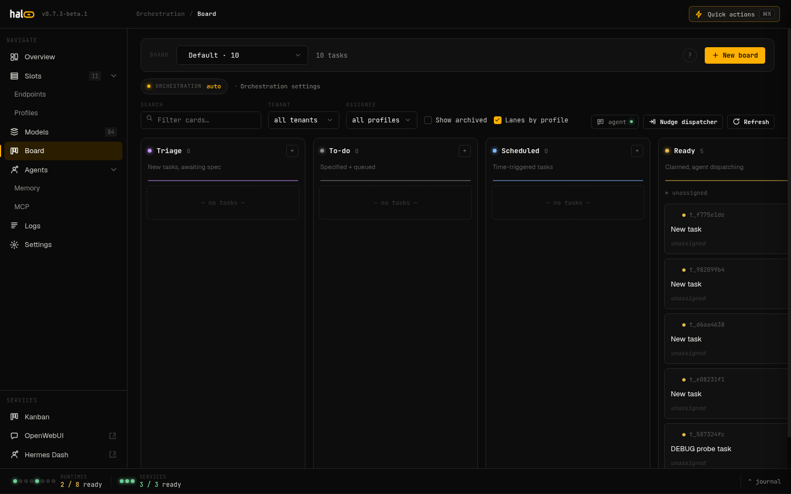Click the lightning bolt Quick actions icon
791x494 pixels.
[x=699, y=14]
